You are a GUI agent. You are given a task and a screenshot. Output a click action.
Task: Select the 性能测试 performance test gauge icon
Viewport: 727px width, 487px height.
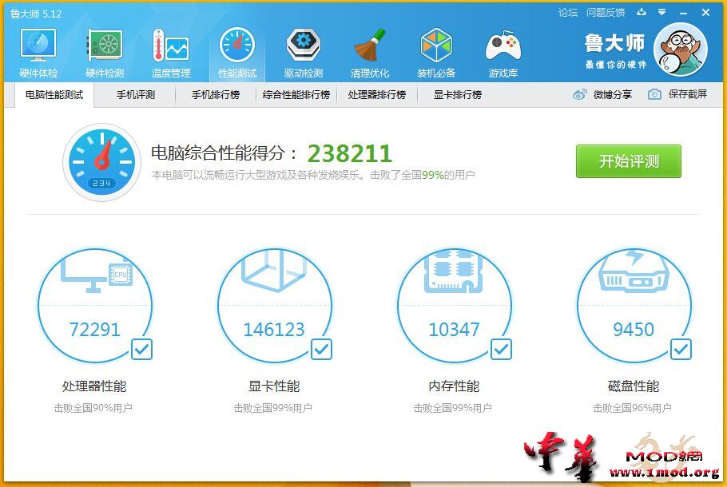[x=237, y=48]
